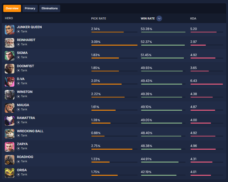Image resolution: width=228 pixels, height=182 pixels.
Task: Click the Zarya hero name
Action: coord(22,144)
